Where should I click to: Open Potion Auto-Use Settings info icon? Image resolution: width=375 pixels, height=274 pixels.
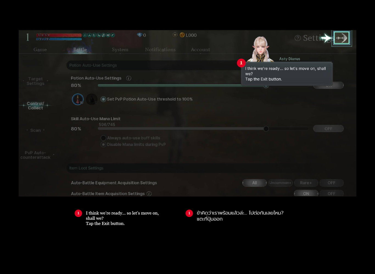pos(128,78)
